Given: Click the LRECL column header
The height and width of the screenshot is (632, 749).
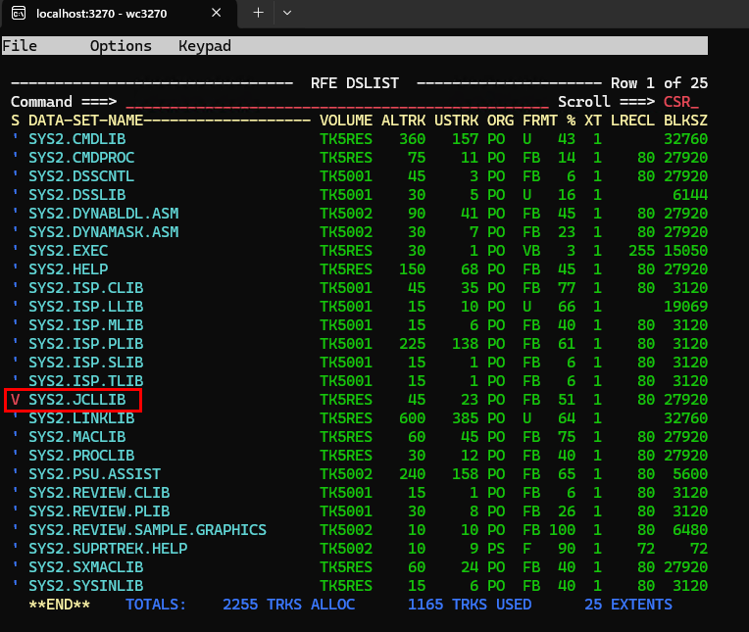Looking at the screenshot, I should 633,121.
